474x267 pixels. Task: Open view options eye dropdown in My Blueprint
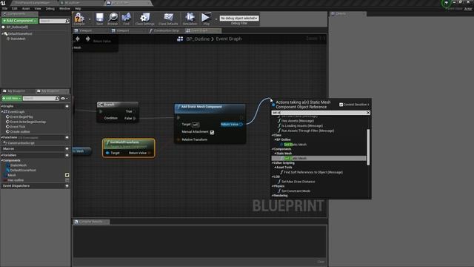[x=64, y=99]
